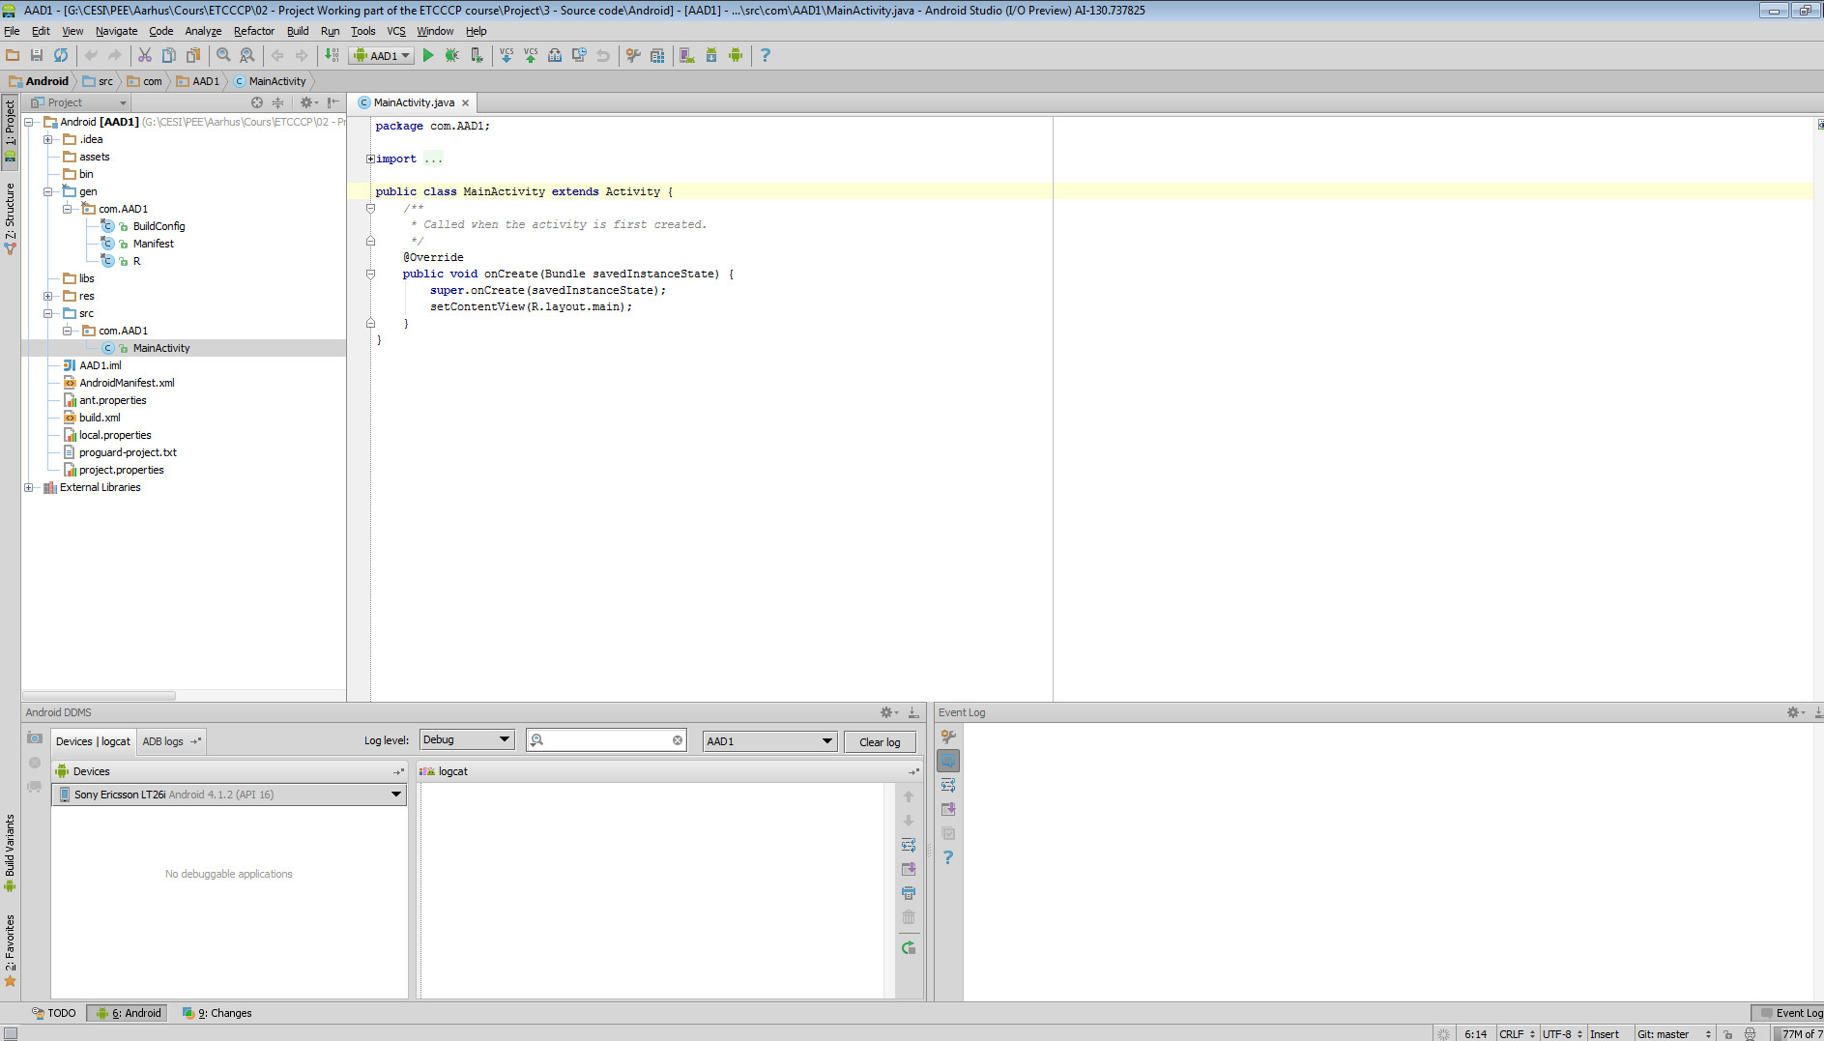Click the src breadcrumb in the navigation bar
The image size is (1824, 1041).
98,81
